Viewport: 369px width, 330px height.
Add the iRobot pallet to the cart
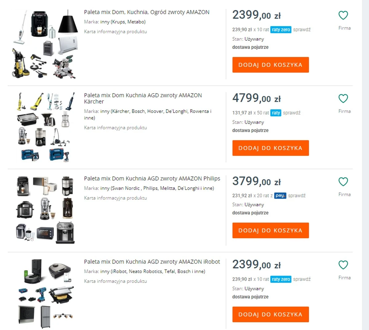(x=271, y=314)
